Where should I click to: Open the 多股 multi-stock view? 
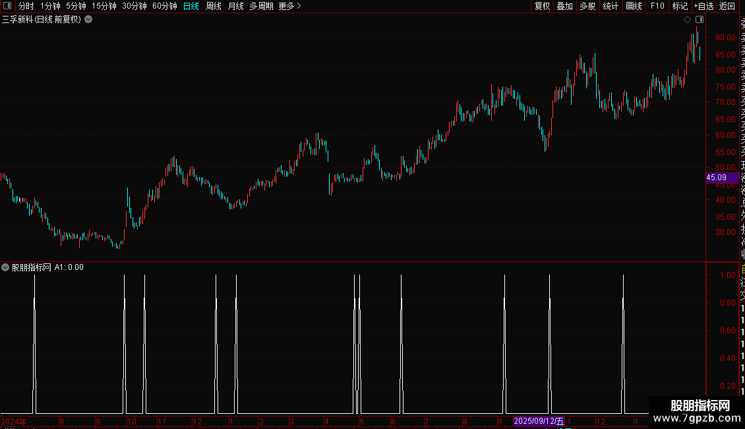coord(587,6)
